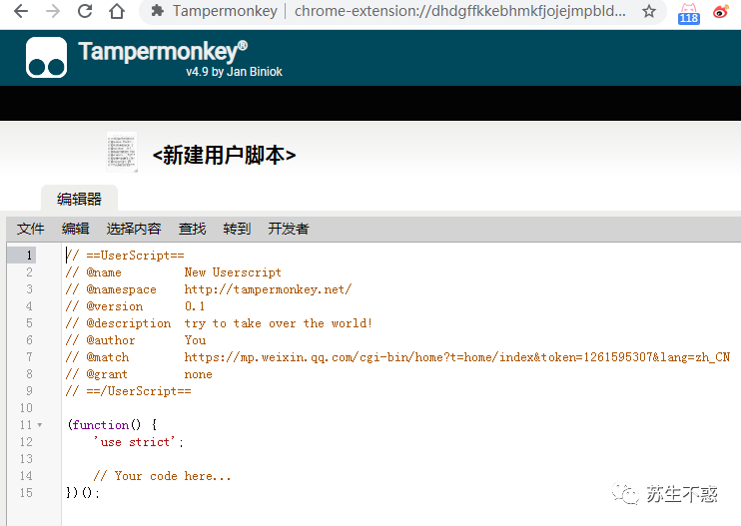This screenshot has width=741, height=526.
Task: Click the closing '})();' line
Action: [x=83, y=493]
